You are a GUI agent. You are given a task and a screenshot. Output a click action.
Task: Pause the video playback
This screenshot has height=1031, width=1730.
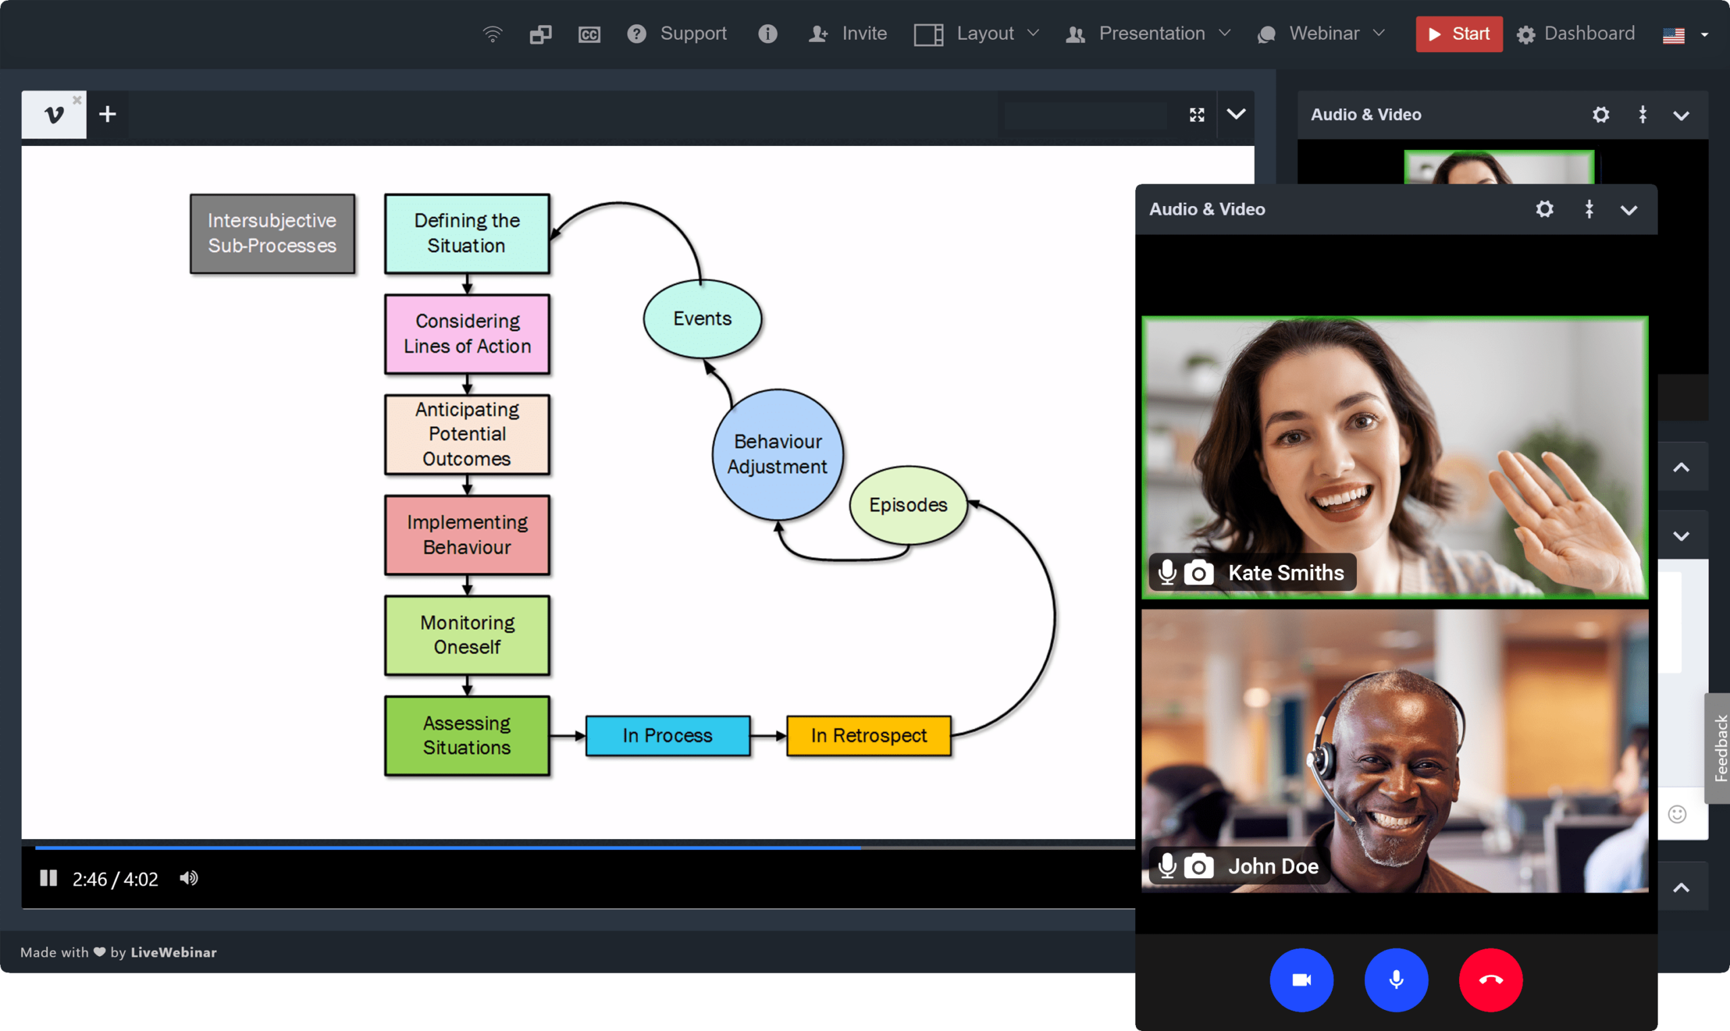(x=48, y=878)
